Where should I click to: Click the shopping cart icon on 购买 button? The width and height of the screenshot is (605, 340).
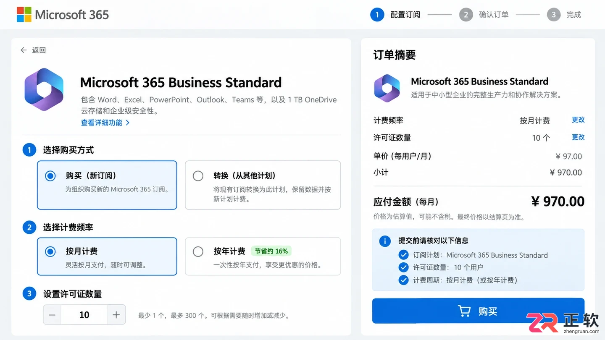coord(464,311)
